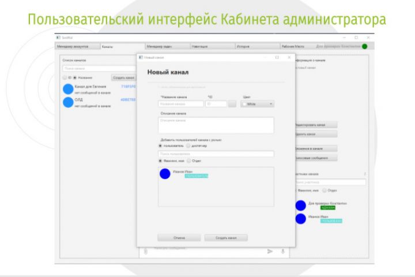Click Создать канал in channel list panel

click(123, 78)
